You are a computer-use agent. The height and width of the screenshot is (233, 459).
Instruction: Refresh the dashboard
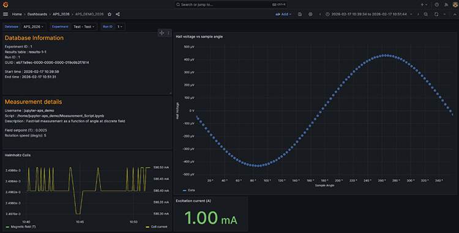click(x=436, y=14)
